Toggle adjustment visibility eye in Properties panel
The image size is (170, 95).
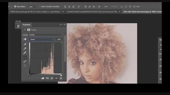point(56,78)
